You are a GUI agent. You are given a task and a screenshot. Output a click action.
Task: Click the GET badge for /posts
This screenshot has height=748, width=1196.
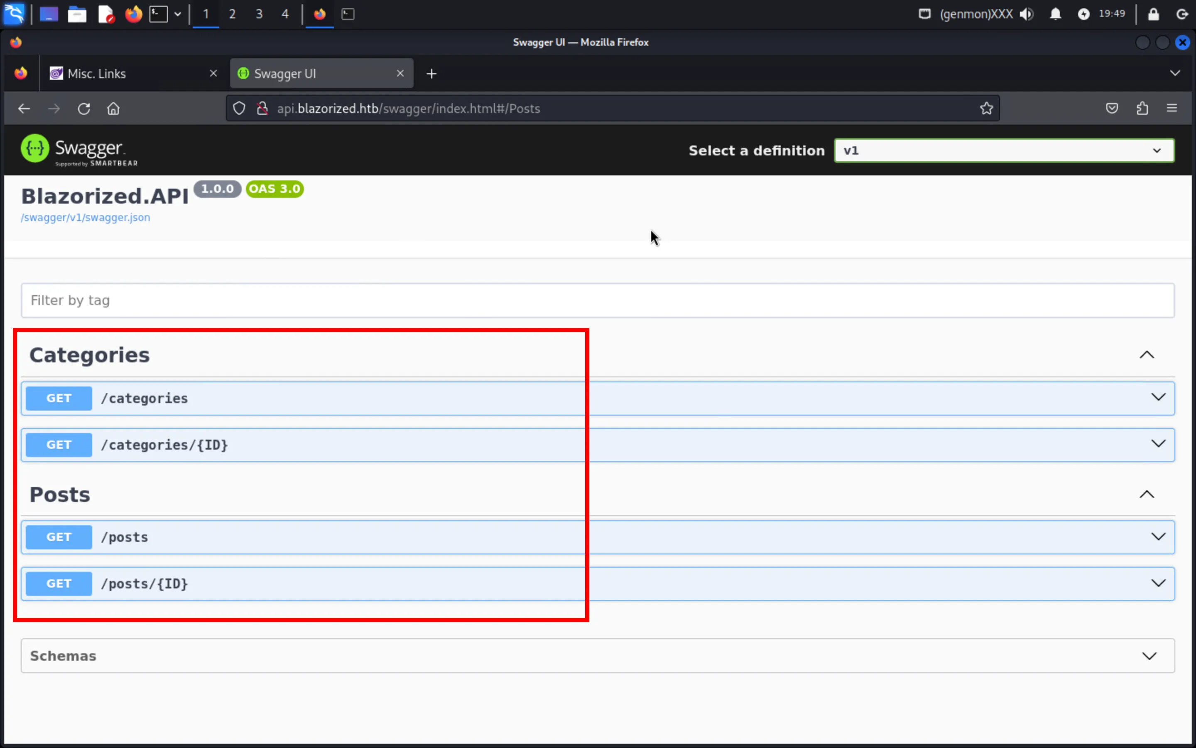59,537
